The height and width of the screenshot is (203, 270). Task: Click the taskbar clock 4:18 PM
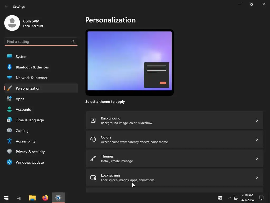(247, 195)
